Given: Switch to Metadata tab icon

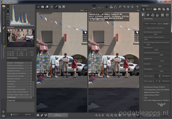Looking at the screenshot, I should [x=167, y=15].
